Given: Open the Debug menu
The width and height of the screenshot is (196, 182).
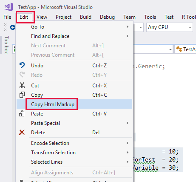Looking at the screenshot, I should pyautogui.click(x=107, y=17).
